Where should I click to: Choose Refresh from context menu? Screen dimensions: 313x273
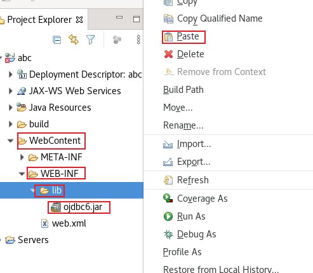click(x=193, y=180)
